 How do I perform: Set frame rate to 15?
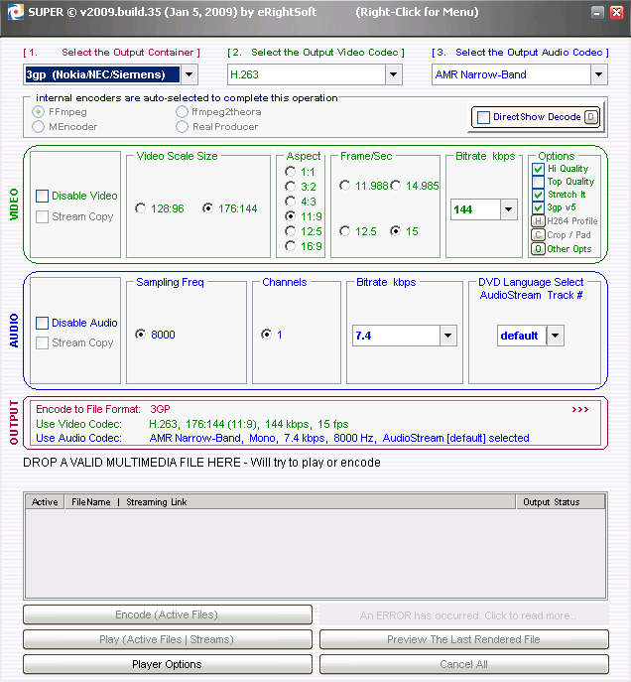tap(395, 231)
